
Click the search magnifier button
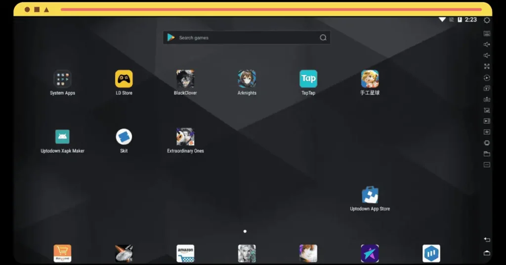point(323,38)
